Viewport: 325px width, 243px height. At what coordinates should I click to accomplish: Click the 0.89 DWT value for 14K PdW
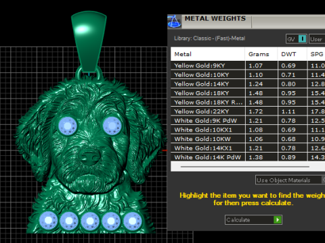click(x=288, y=157)
